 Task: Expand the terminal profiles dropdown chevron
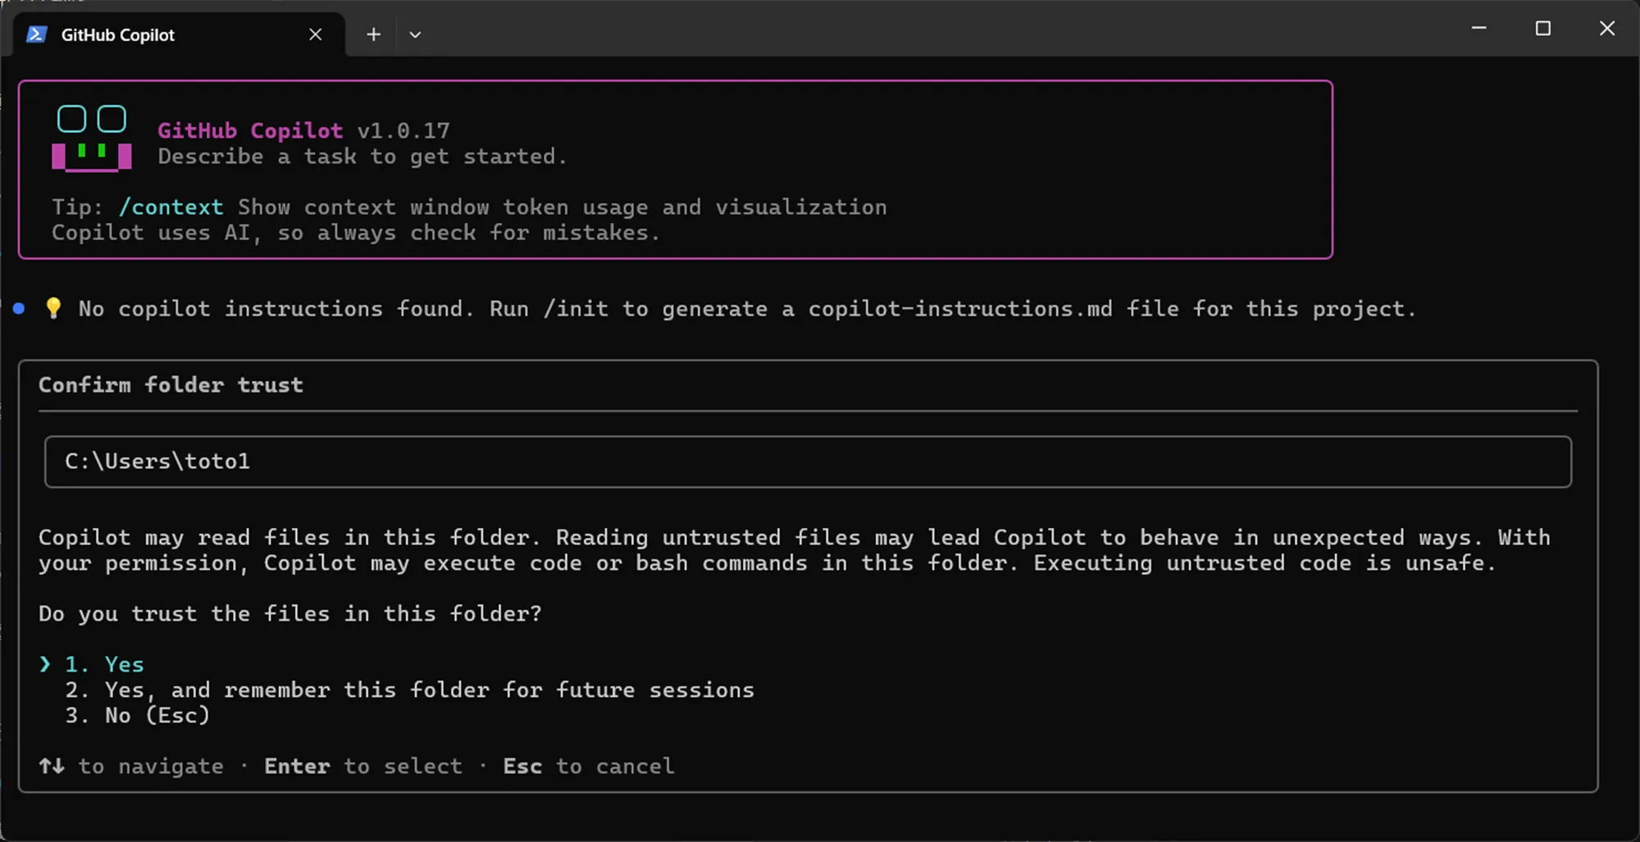415,34
